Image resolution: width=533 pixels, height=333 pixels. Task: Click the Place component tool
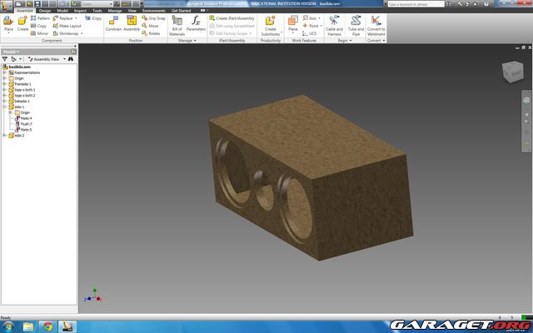point(8,23)
